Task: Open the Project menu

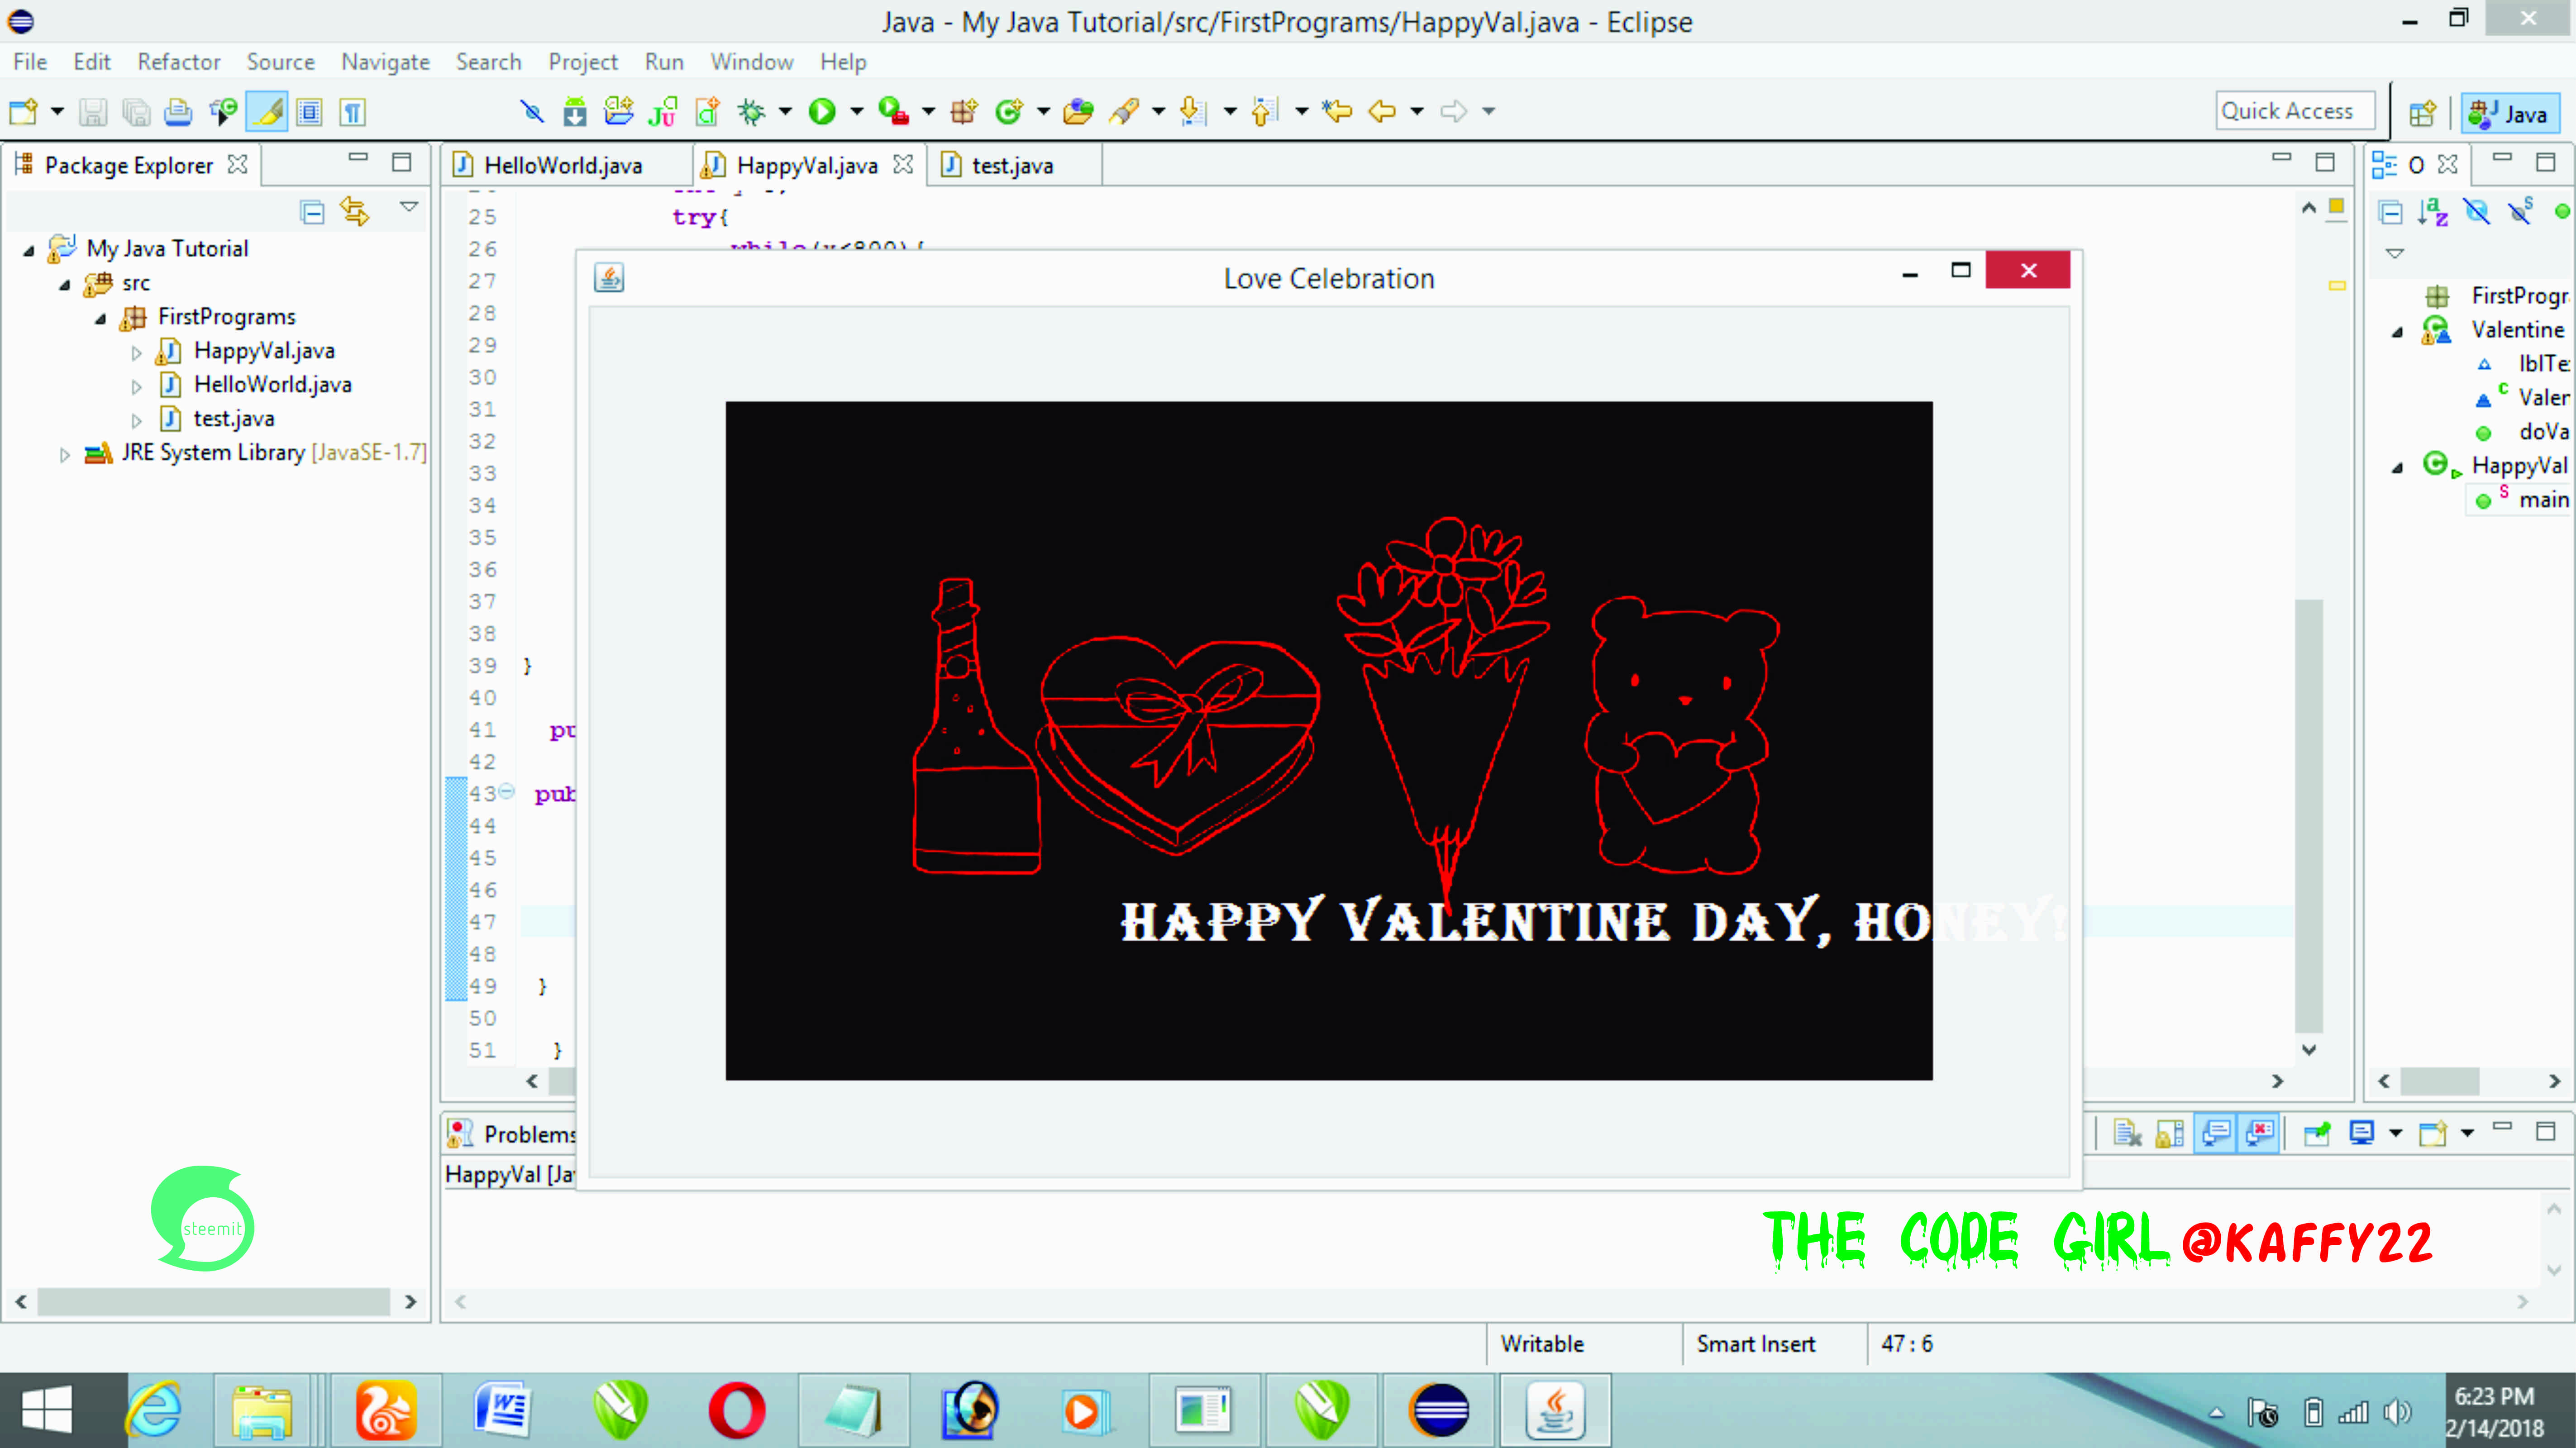Action: (583, 62)
